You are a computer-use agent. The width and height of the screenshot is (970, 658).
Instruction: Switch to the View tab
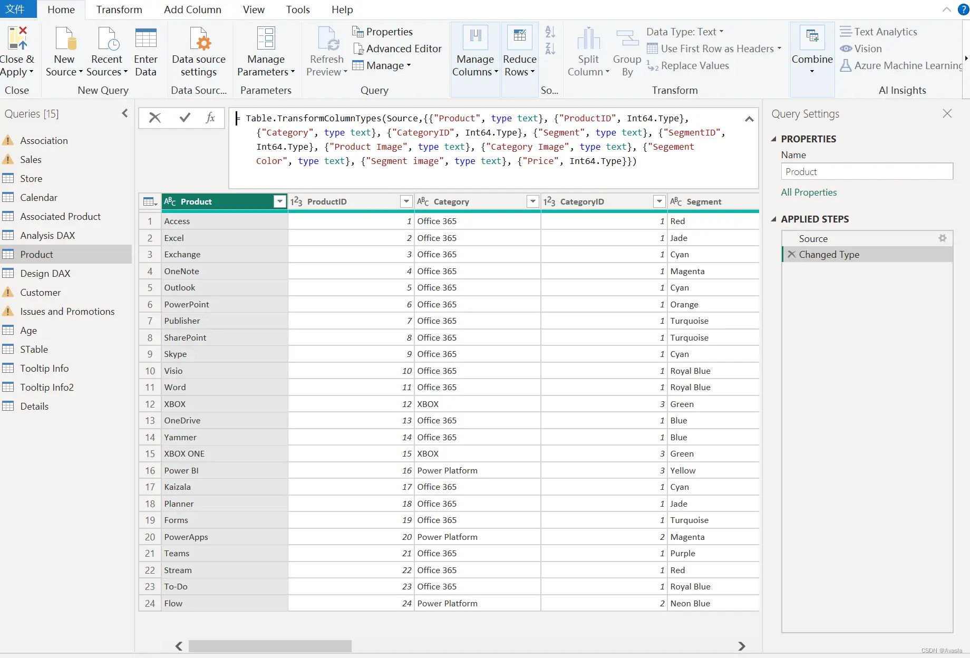254,9
